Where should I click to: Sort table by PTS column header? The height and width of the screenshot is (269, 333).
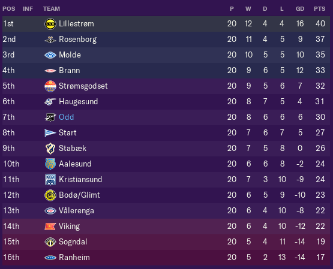coord(319,9)
